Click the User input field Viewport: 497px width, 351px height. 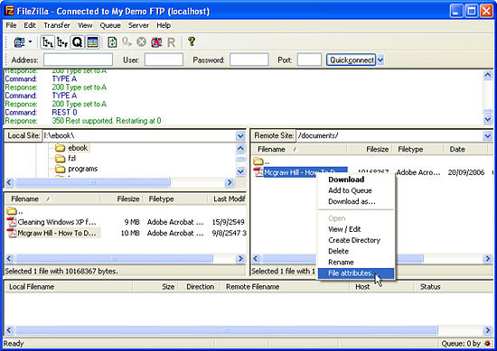click(x=164, y=60)
